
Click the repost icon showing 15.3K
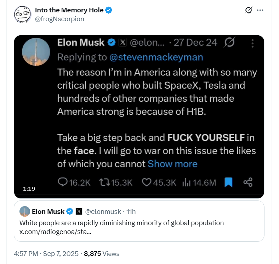104,182
